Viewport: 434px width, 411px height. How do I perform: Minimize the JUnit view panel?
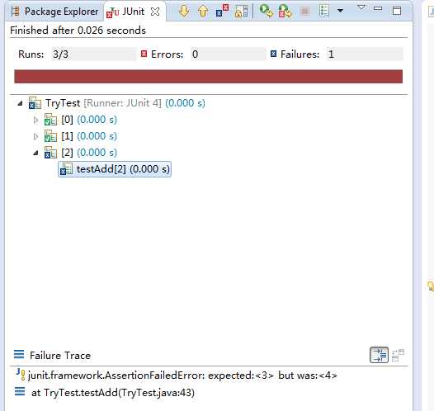(378, 8)
